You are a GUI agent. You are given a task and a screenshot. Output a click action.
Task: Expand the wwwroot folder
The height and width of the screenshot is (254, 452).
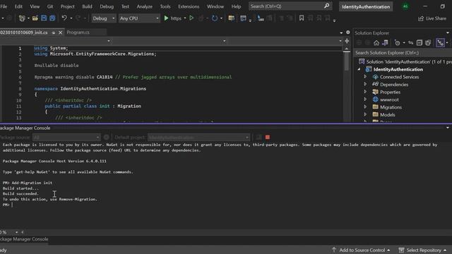pos(365,99)
